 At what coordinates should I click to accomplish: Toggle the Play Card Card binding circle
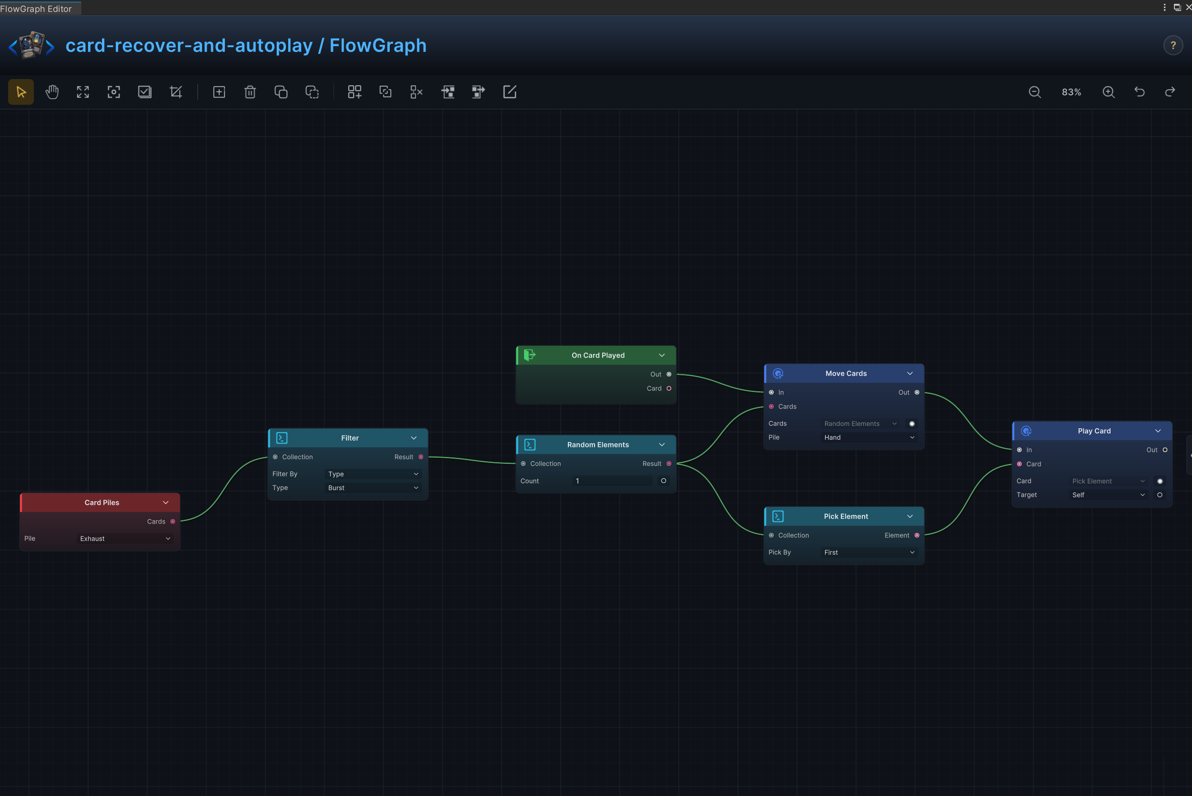tap(1160, 481)
